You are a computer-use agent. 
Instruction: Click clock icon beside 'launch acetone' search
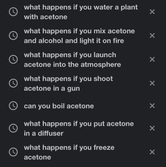13,59
